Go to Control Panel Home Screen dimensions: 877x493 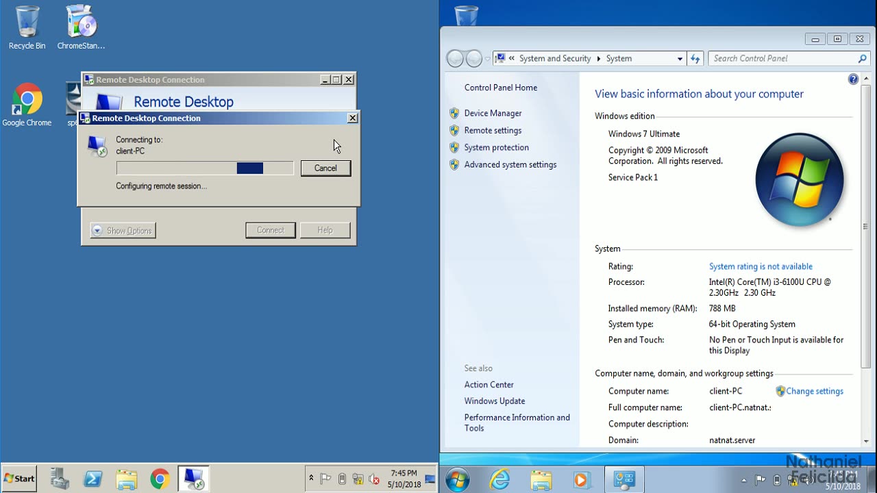pyautogui.click(x=501, y=88)
